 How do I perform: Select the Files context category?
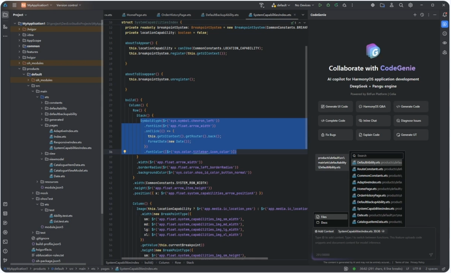(x=331, y=217)
